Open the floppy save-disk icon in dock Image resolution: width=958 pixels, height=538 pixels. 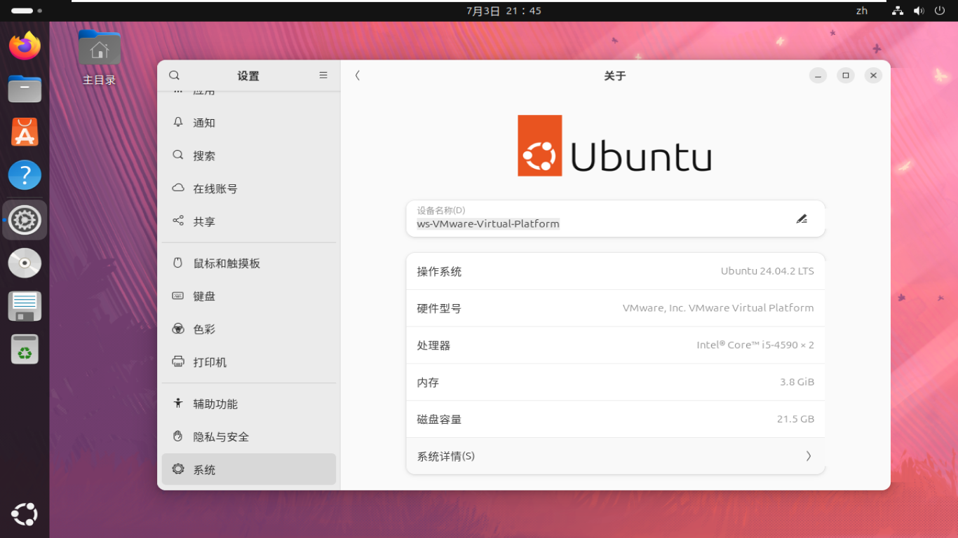tap(25, 306)
